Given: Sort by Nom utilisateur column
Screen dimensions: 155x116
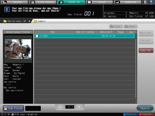Looking at the screenshot, I should click(85, 32).
